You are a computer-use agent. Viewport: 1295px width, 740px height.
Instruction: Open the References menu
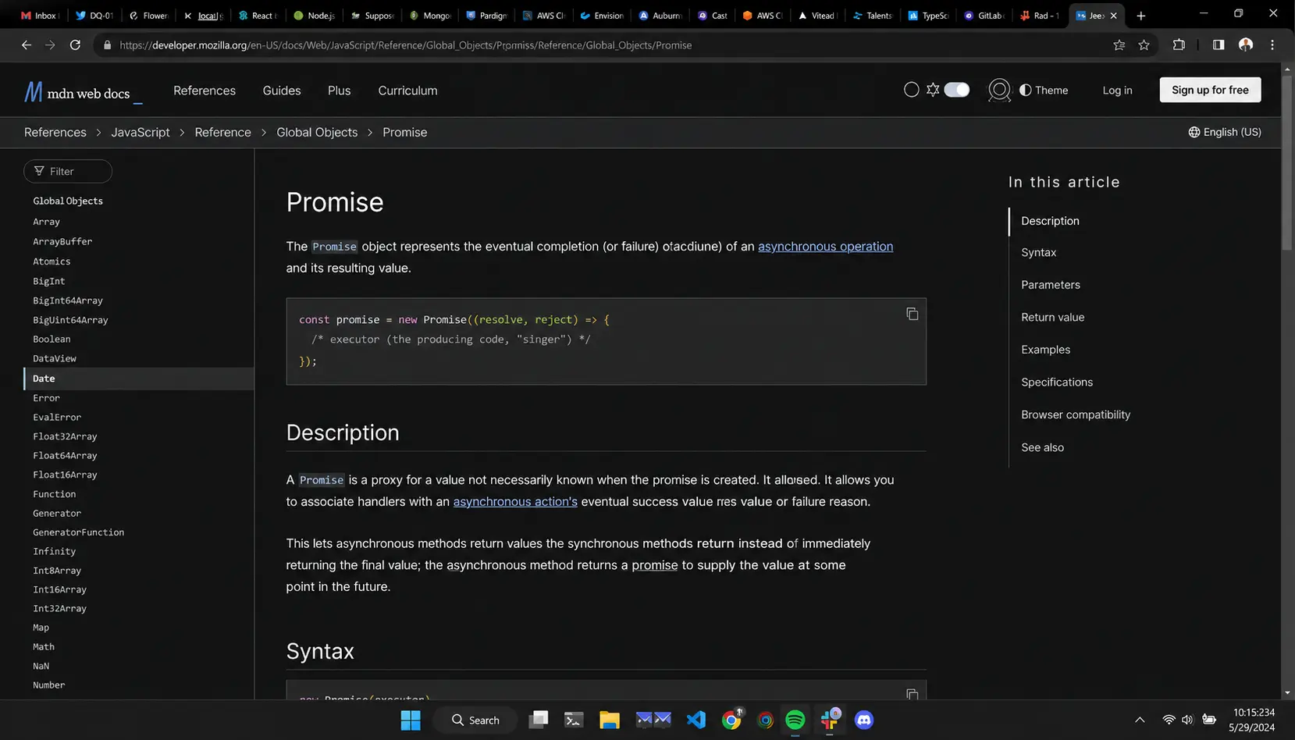click(x=205, y=91)
